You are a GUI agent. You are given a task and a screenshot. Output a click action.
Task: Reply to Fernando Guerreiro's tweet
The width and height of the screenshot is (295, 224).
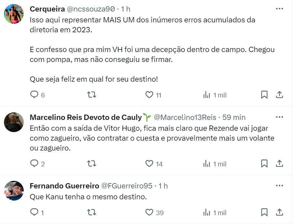35,212
